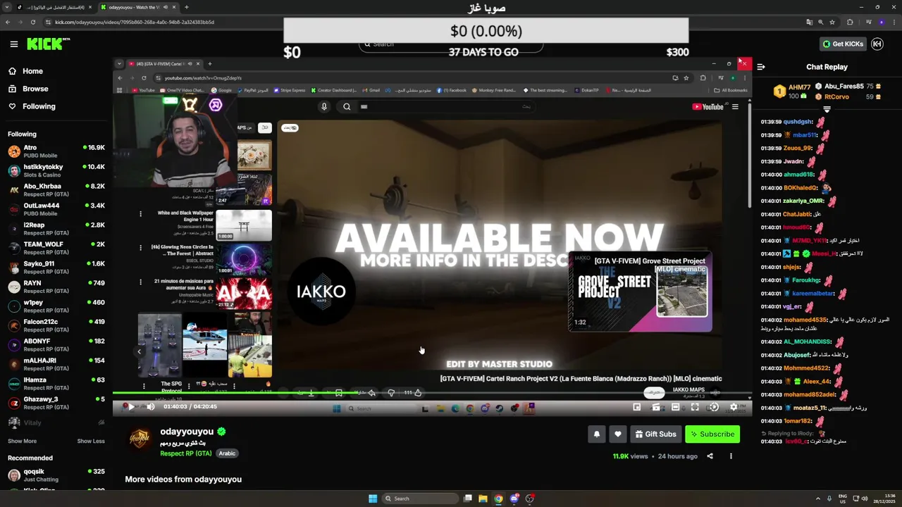The width and height of the screenshot is (902, 507).
Task: Click the Arabic language tag
Action: (227, 453)
